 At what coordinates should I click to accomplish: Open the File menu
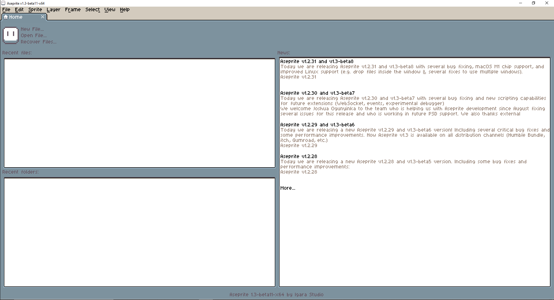pos(6,10)
